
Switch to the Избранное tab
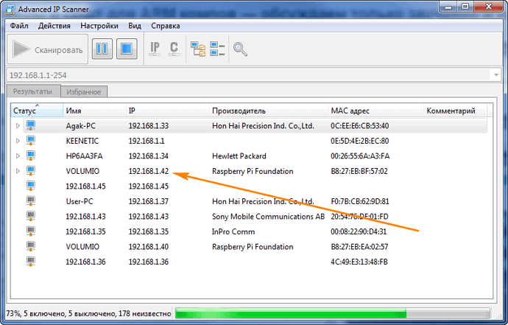pyautogui.click(x=84, y=92)
